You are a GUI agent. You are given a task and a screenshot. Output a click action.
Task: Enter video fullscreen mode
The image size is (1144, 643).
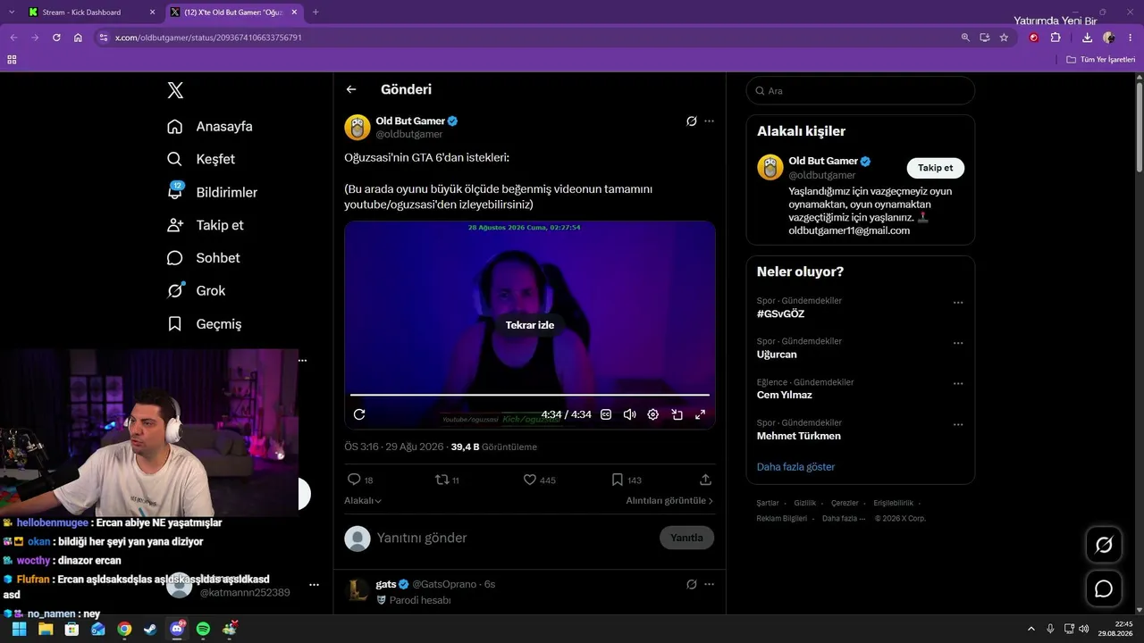point(700,414)
